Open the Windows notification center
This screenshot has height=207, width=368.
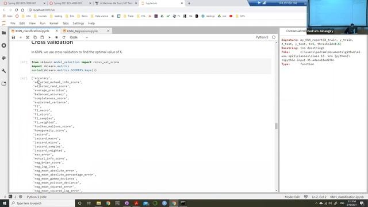(362, 203)
